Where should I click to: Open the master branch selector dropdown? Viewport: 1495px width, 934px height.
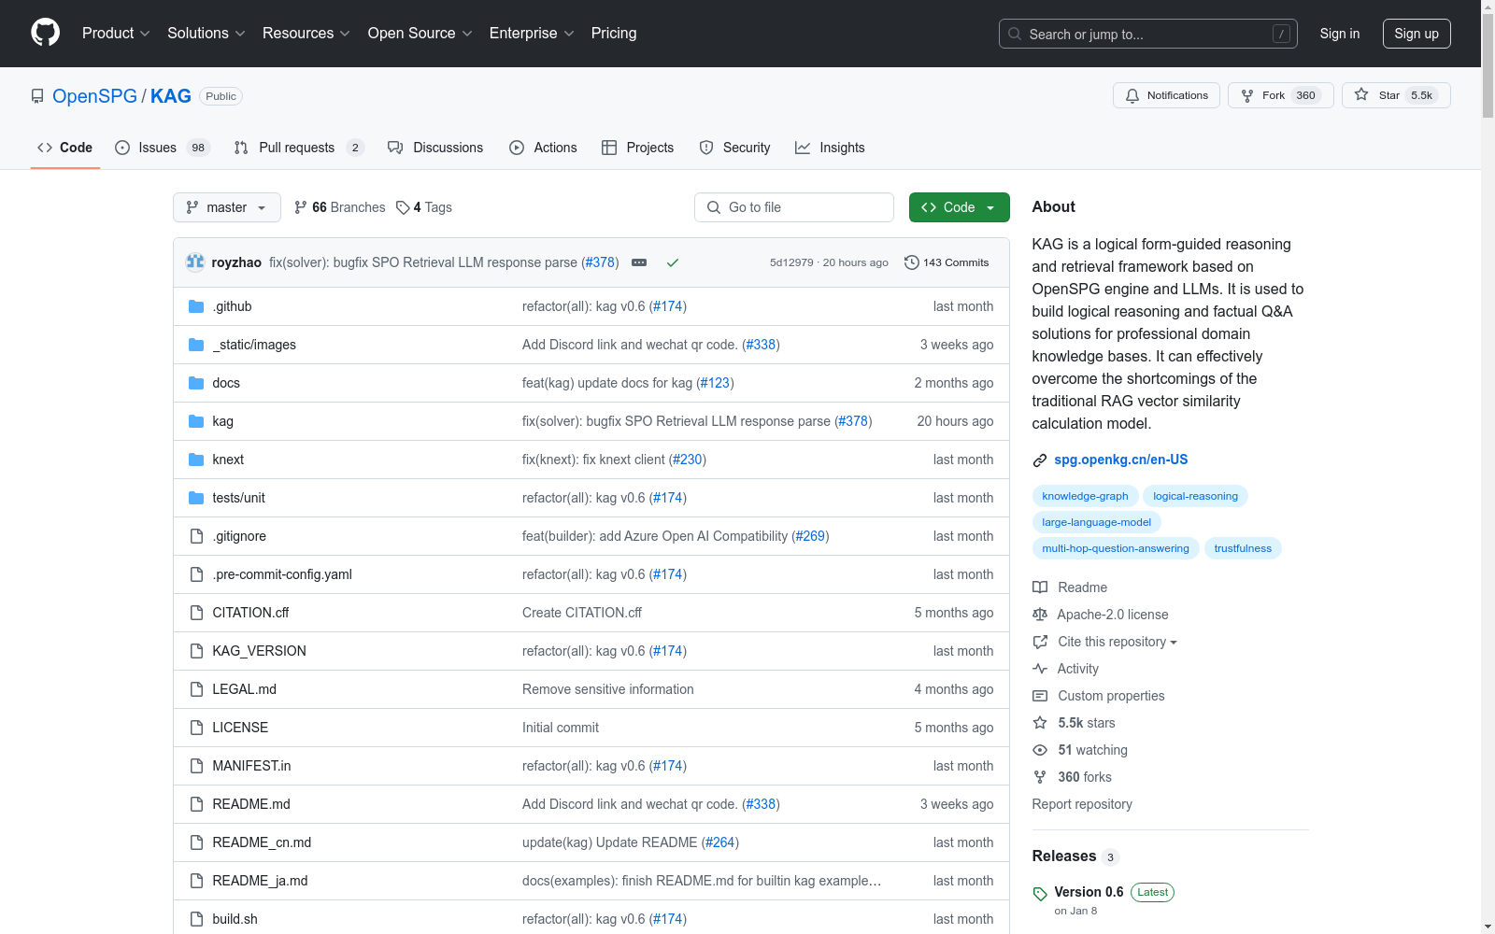pos(227,207)
